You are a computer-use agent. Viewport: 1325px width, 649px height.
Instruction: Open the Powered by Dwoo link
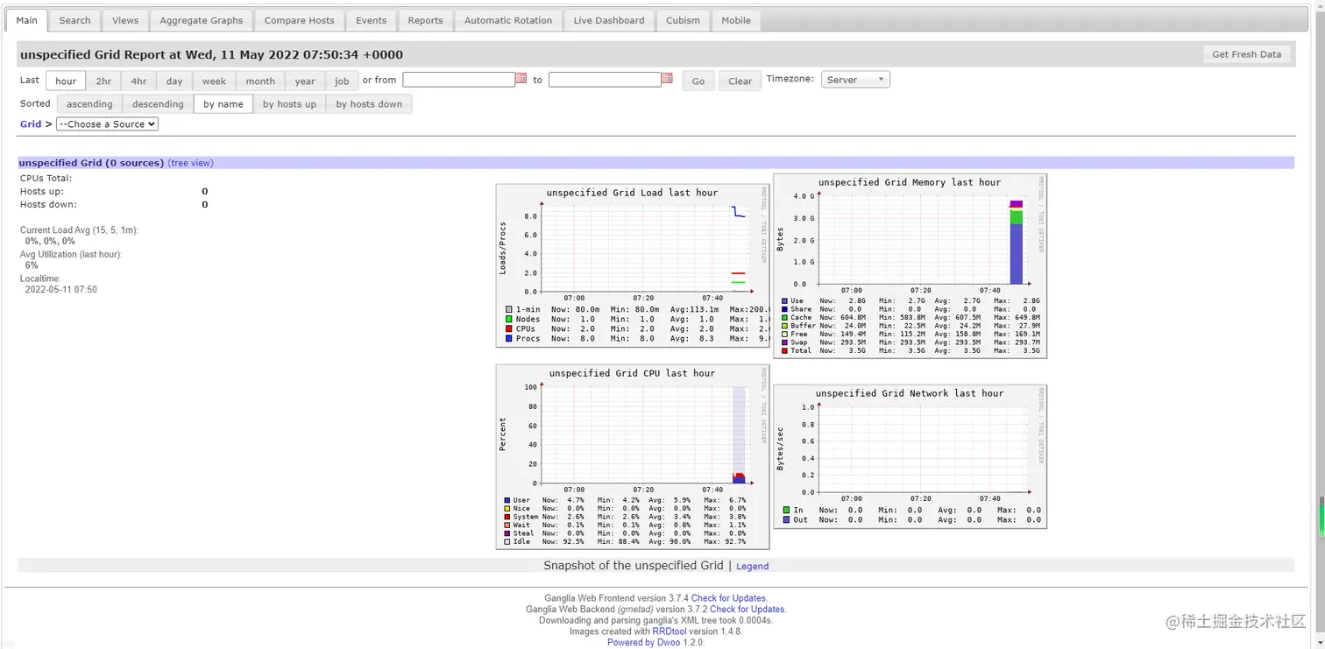[x=644, y=642]
